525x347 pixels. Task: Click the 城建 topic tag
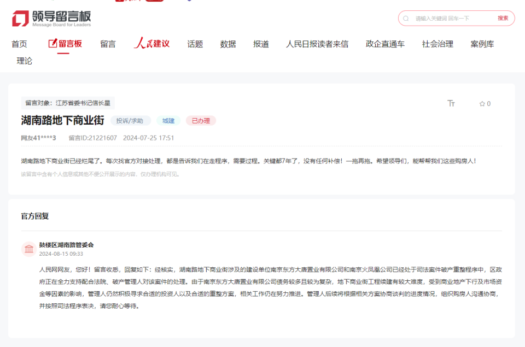coord(168,121)
